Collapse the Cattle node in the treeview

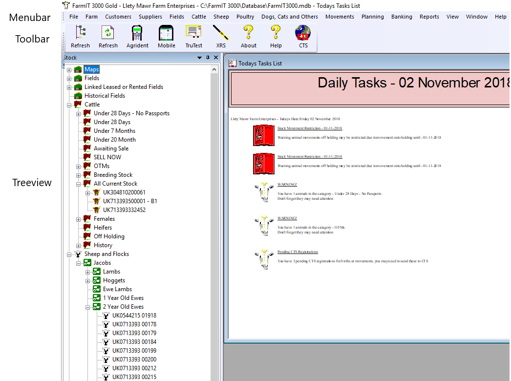69,106
